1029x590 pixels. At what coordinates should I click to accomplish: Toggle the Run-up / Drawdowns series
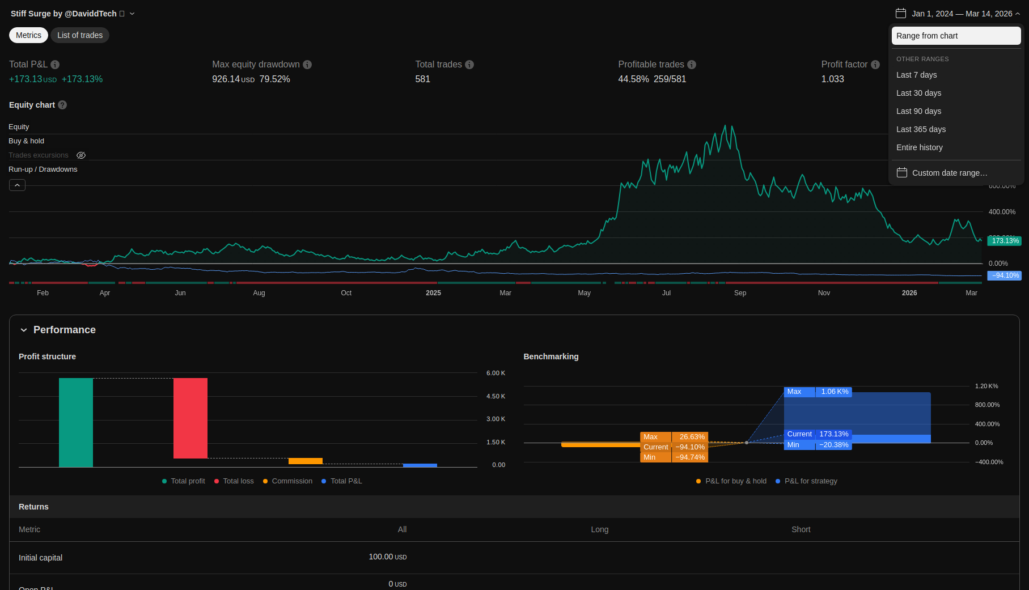43,169
